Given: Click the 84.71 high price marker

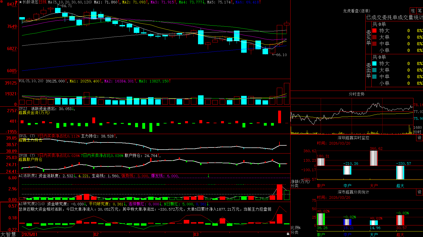Looking at the screenshot, I should (66, 6).
